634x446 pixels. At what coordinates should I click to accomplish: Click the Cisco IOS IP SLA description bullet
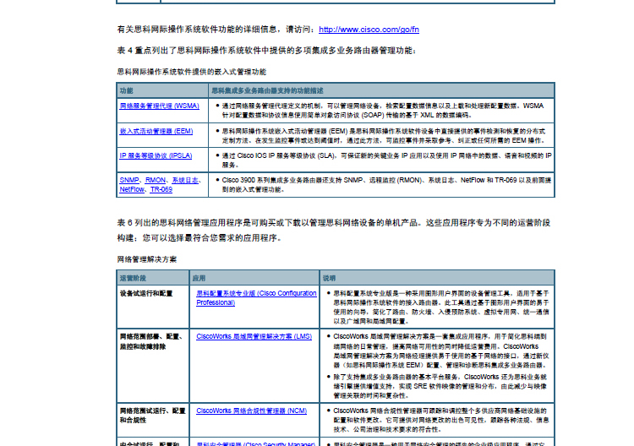(386, 160)
